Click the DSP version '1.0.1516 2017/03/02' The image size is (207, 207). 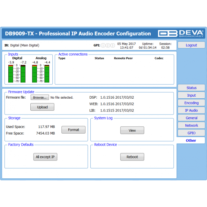coord(117,97)
